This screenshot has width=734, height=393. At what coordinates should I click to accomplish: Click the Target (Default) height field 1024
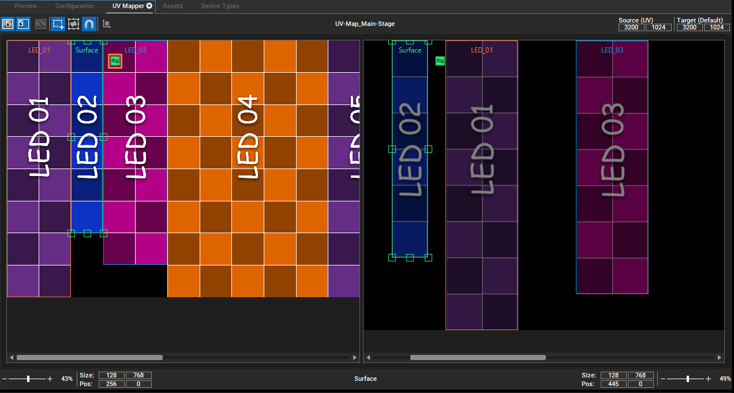(x=717, y=27)
